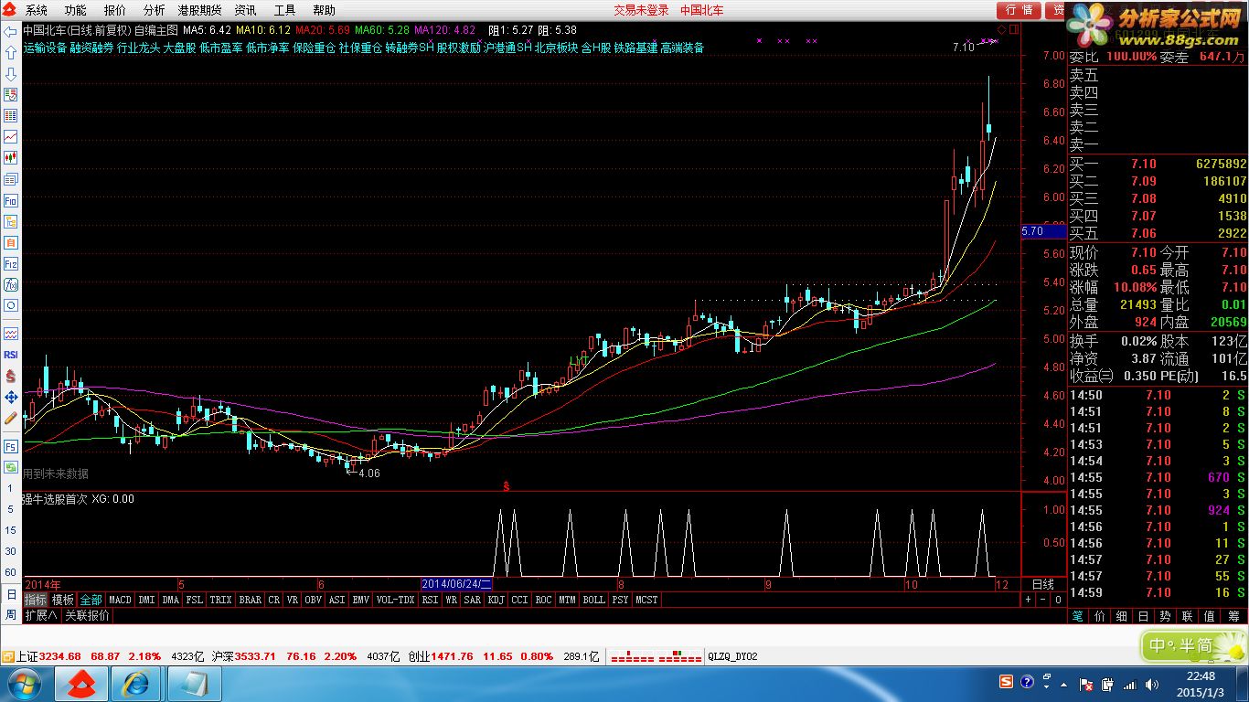Open the line chart icon in left sidebar
Image resolution: width=1249 pixels, height=702 pixels.
pyautogui.click(x=11, y=136)
